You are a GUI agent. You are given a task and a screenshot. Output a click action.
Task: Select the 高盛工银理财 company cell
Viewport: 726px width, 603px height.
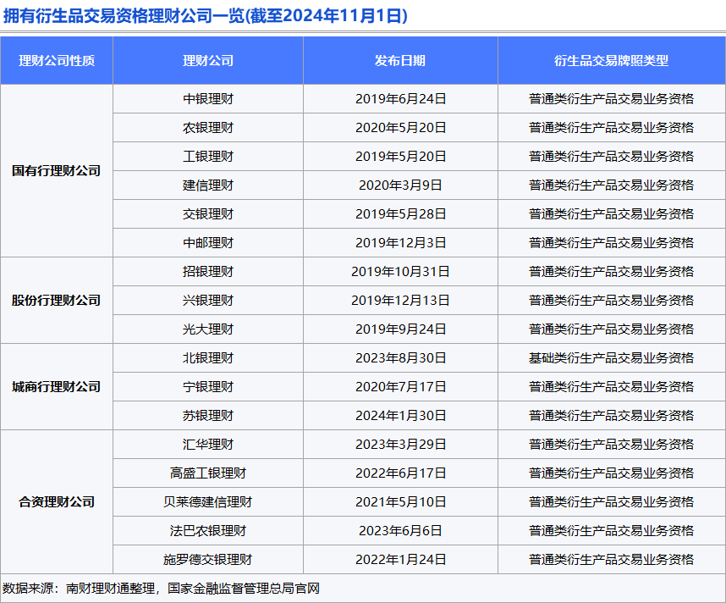point(208,473)
